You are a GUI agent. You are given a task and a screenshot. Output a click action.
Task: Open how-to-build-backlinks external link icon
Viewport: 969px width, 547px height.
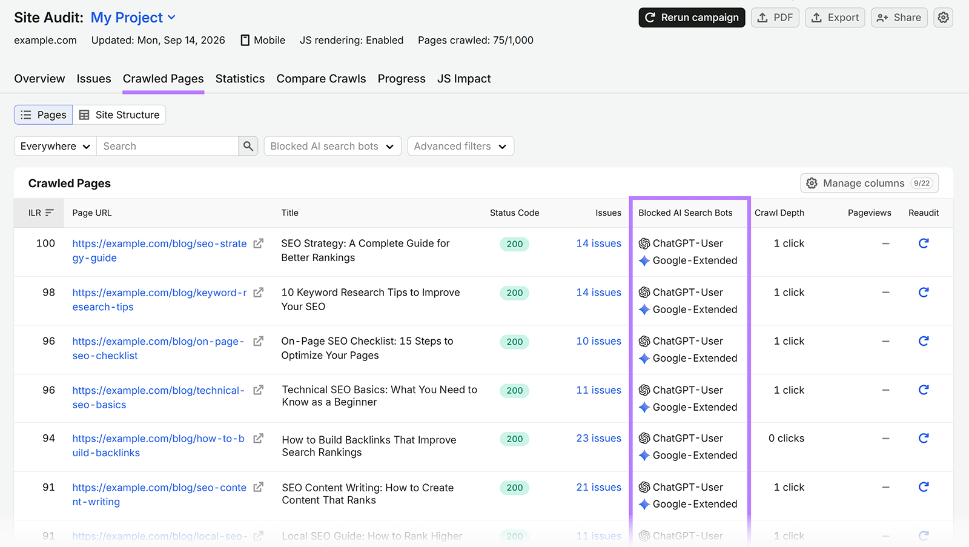coord(258,439)
